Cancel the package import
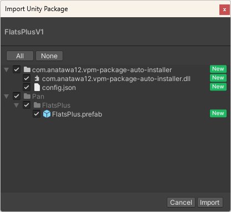The image size is (231, 212). pos(181,203)
